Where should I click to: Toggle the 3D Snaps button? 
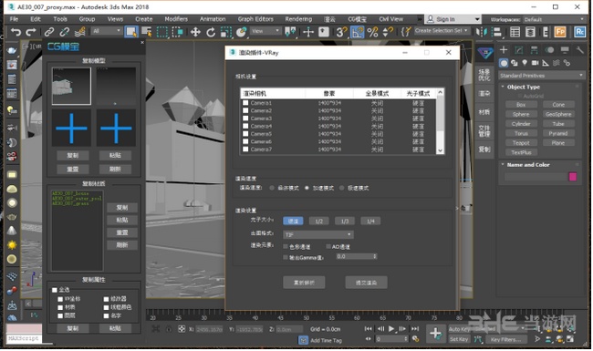(341, 32)
